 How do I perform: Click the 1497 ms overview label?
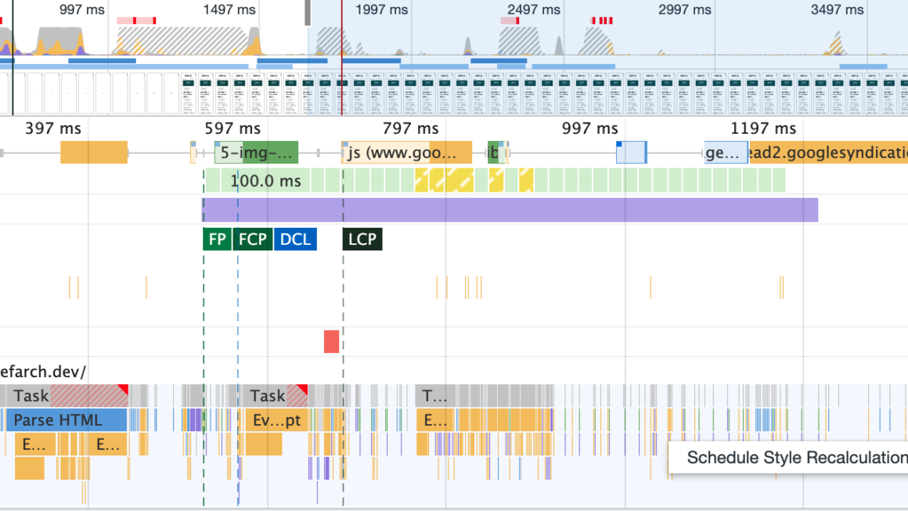point(229,10)
